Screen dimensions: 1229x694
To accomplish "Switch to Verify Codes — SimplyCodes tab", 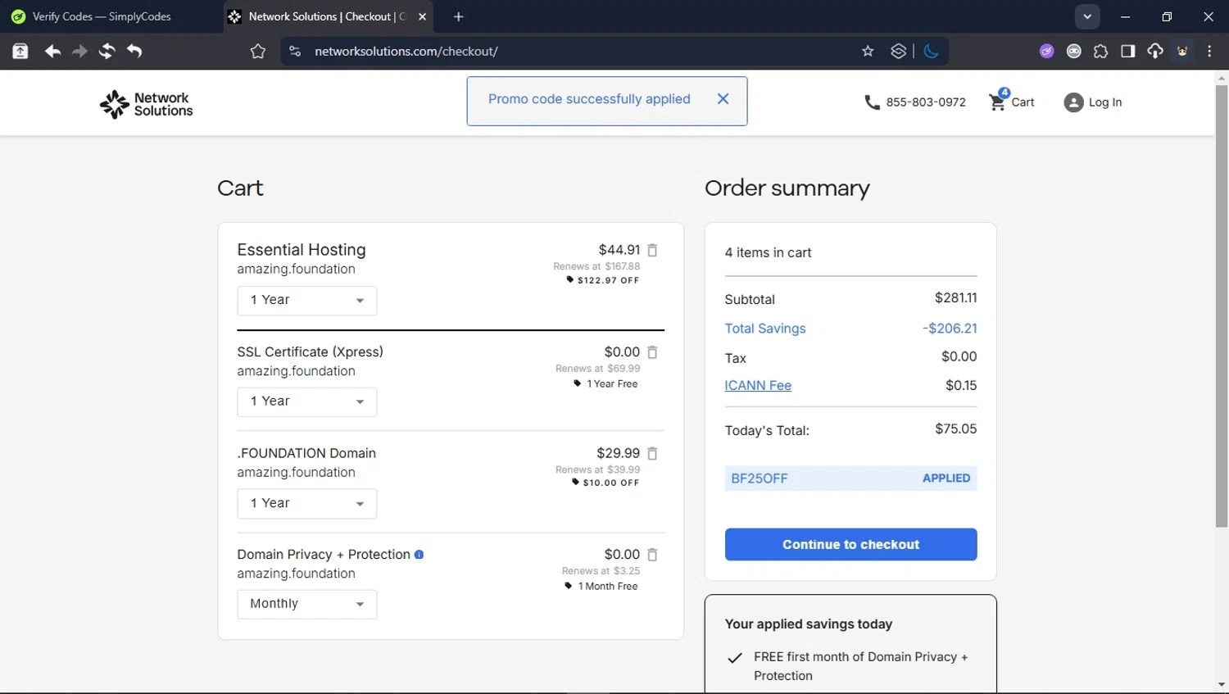I will click(x=102, y=16).
